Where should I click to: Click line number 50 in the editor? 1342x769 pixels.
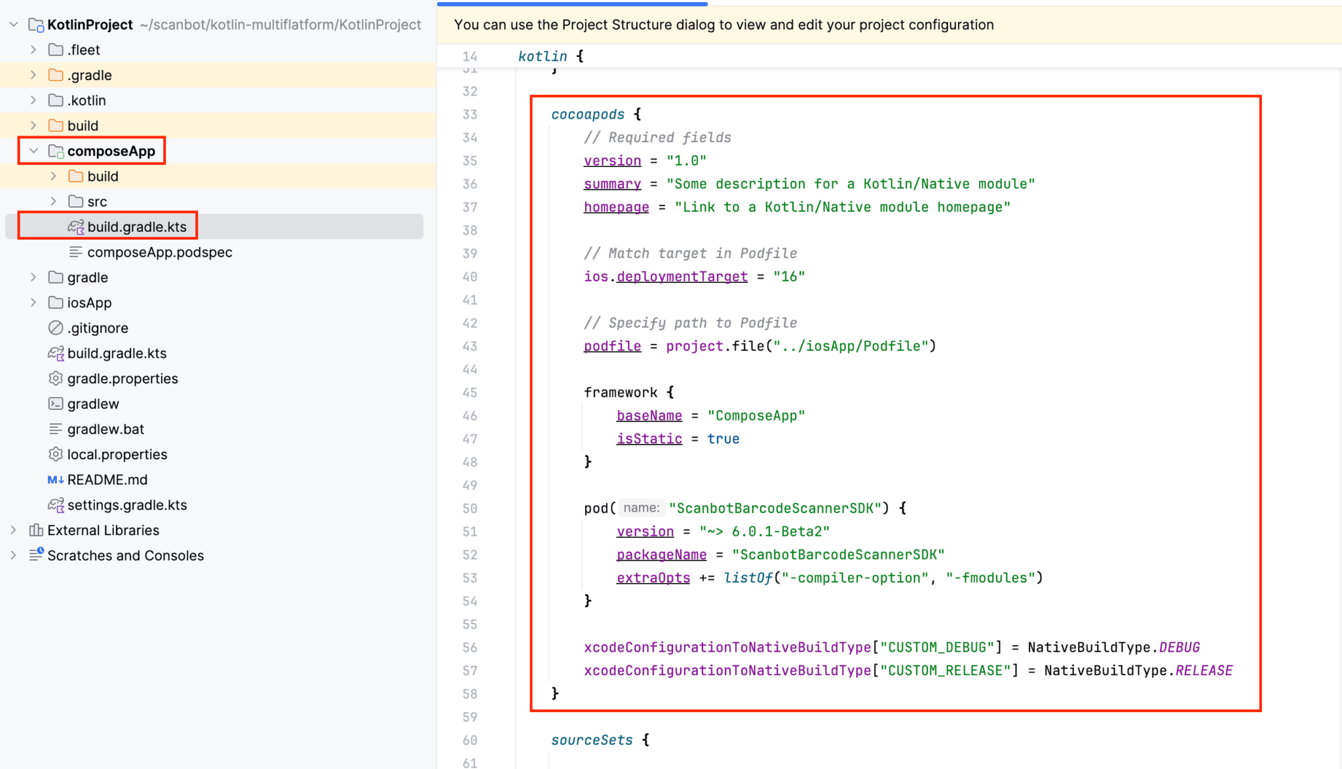[x=470, y=508]
